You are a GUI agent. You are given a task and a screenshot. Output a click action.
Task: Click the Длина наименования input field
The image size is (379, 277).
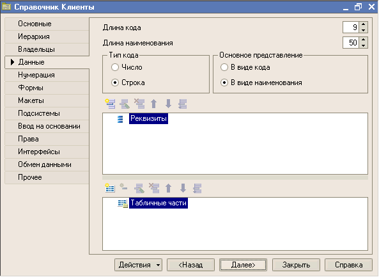tap(351, 43)
